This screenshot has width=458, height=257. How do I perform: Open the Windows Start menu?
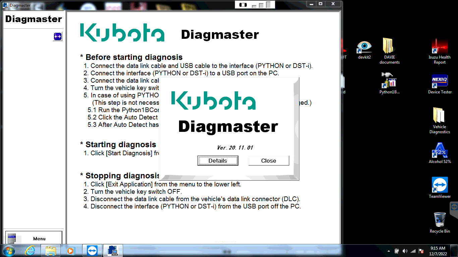coord(8,250)
